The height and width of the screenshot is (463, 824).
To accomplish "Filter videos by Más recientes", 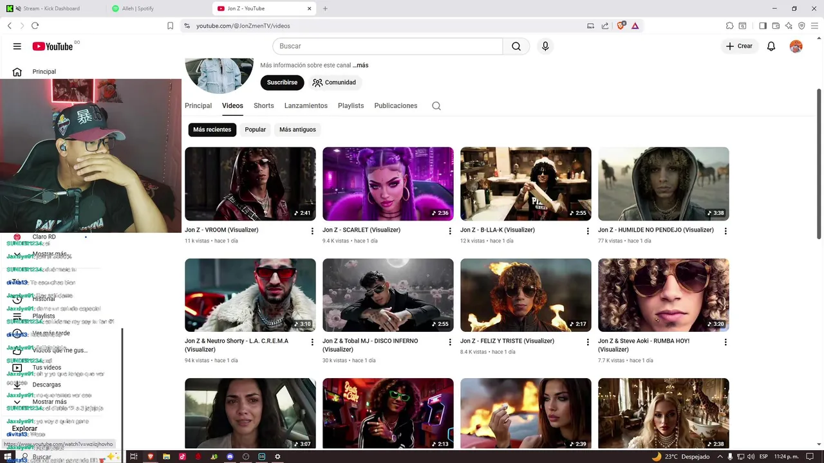I will pos(212,129).
